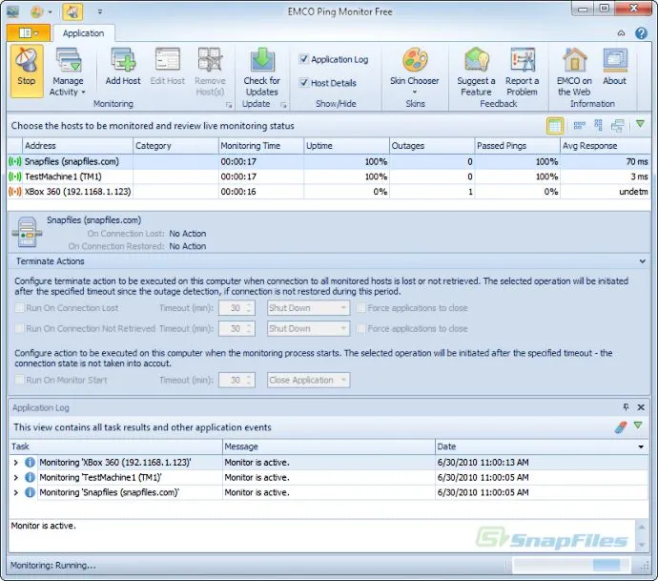Viewport: 658px width, 581px height.
Task: Sort by the Category column header
Action: pyautogui.click(x=175, y=146)
